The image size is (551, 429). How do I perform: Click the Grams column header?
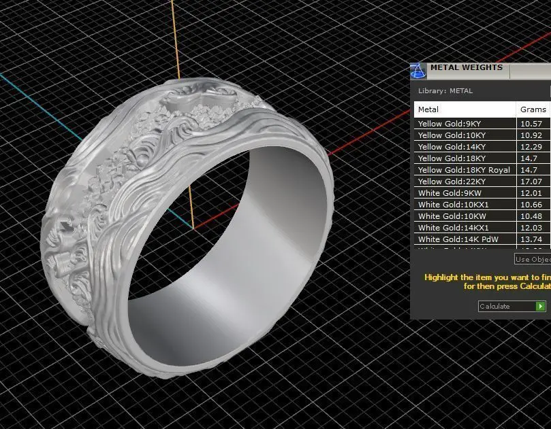point(533,109)
